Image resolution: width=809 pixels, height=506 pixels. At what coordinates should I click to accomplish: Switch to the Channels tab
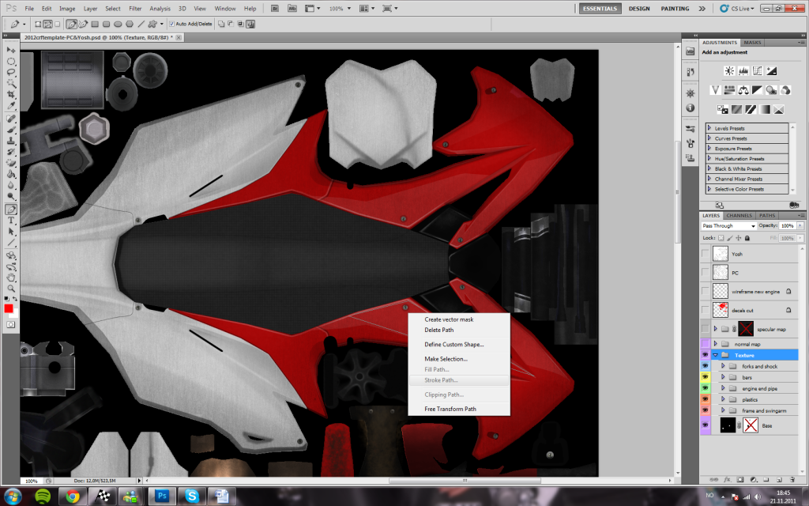click(739, 216)
